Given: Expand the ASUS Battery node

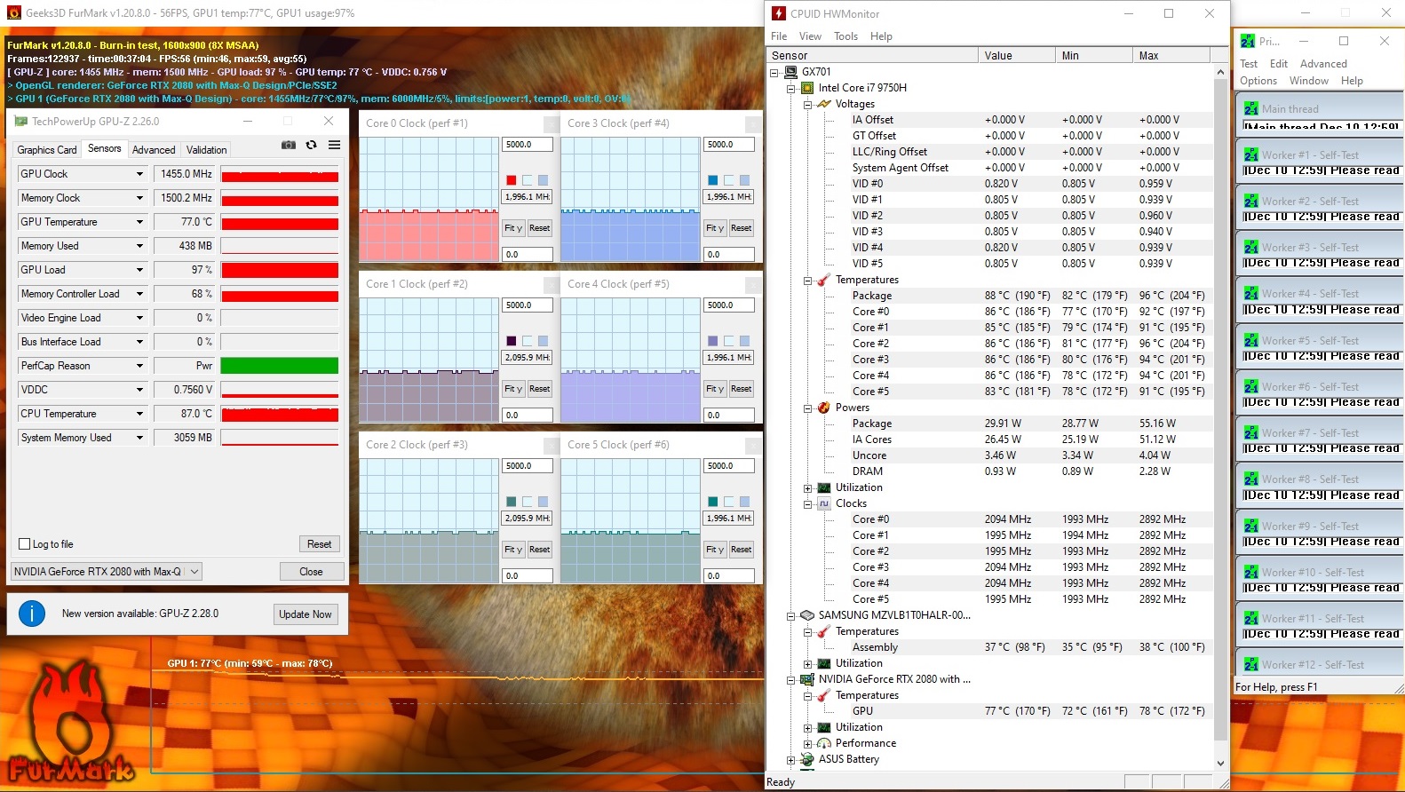Looking at the screenshot, I should (790, 759).
